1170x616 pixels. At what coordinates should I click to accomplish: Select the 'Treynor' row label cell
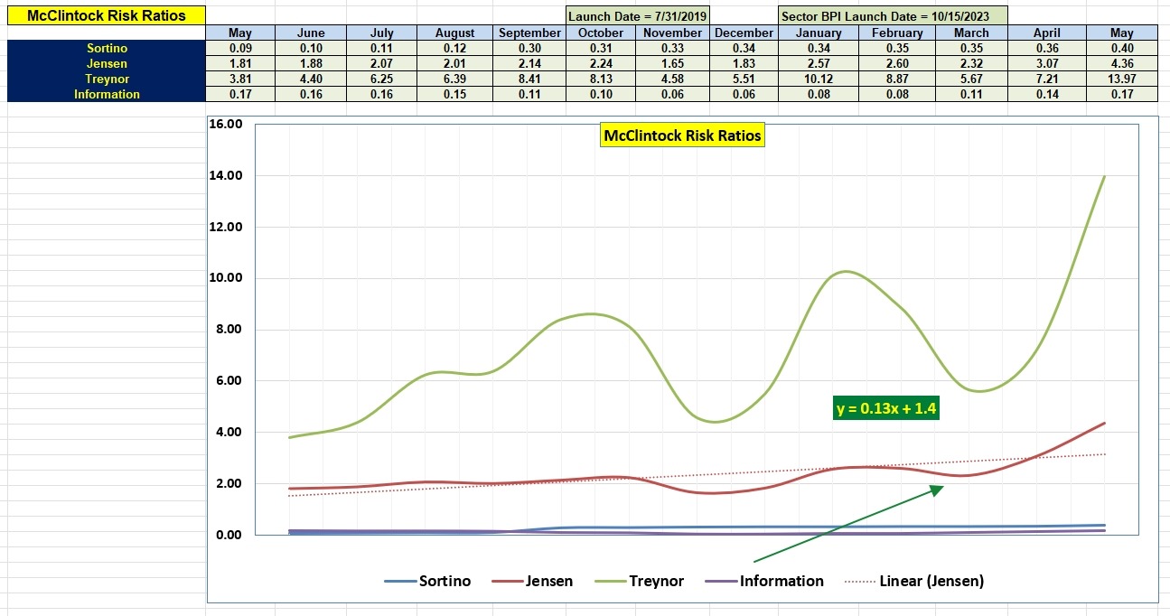click(x=107, y=79)
